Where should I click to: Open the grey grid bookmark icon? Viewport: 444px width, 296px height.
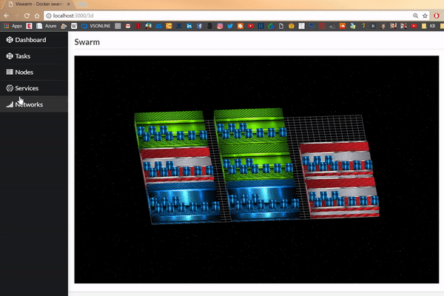(118, 26)
